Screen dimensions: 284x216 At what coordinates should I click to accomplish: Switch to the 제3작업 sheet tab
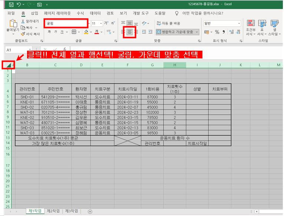[x=72, y=211]
